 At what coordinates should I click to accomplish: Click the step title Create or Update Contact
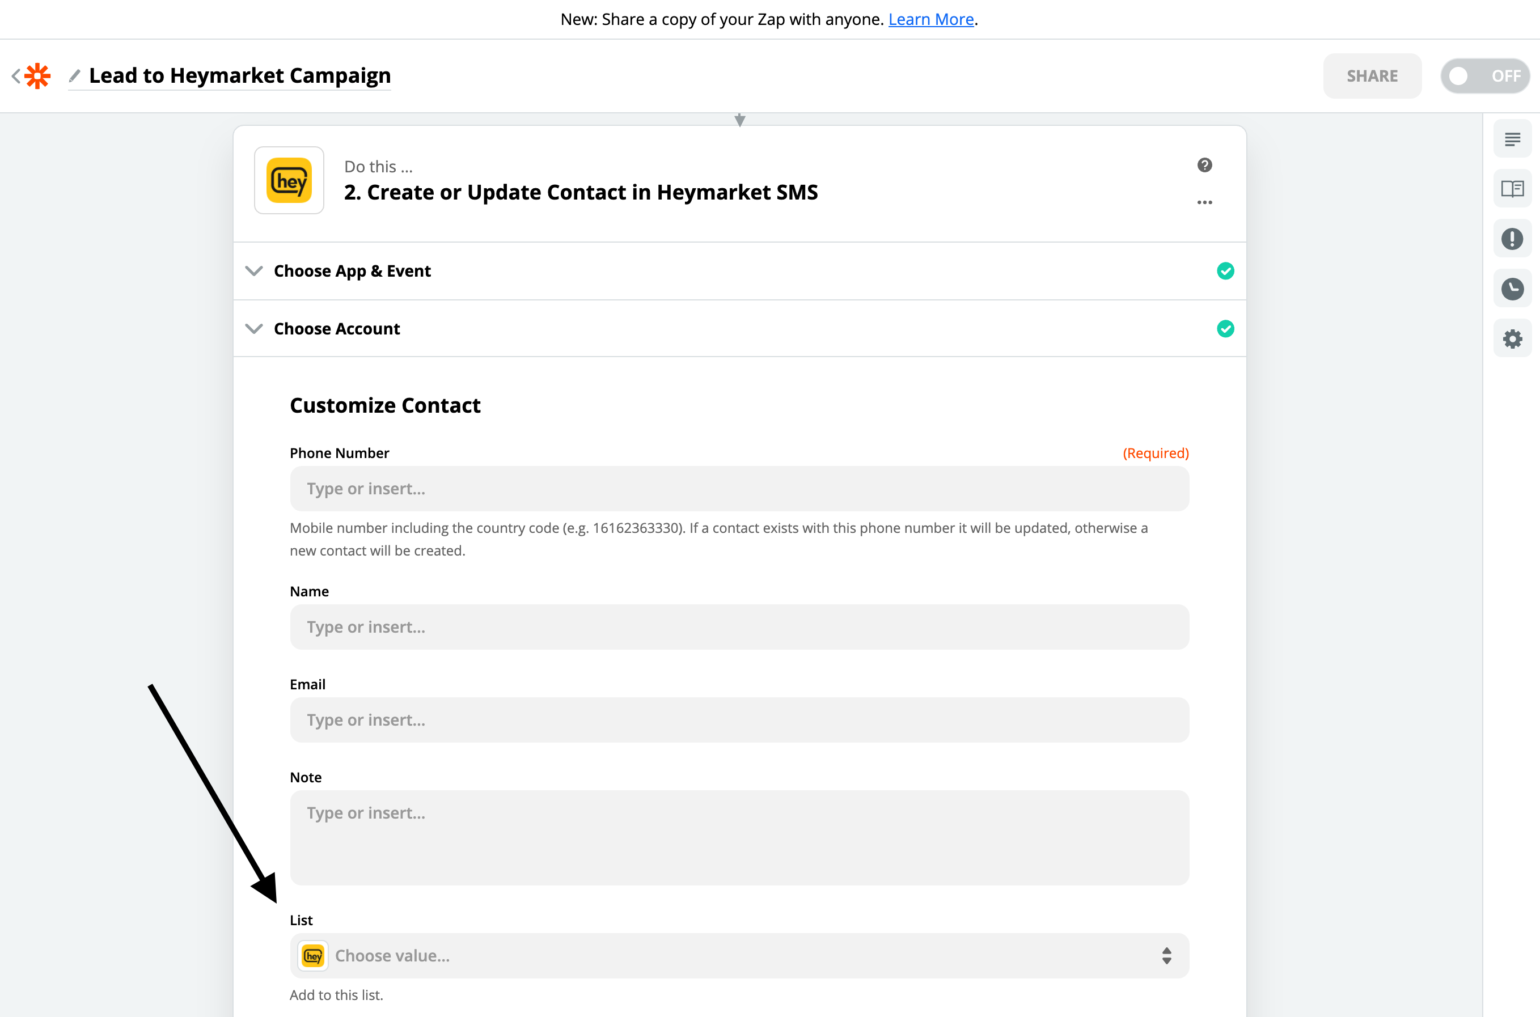coord(581,193)
